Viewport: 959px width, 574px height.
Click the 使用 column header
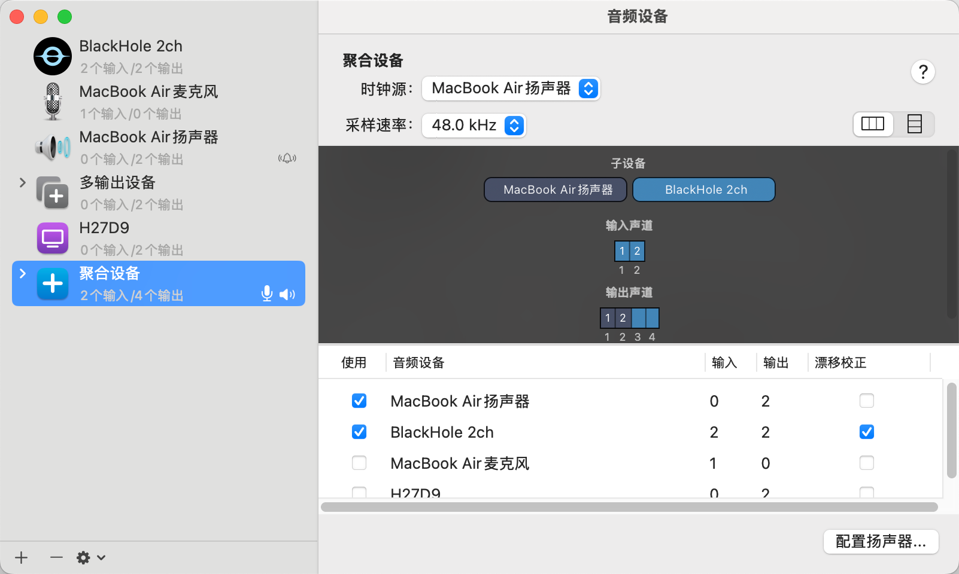click(354, 362)
